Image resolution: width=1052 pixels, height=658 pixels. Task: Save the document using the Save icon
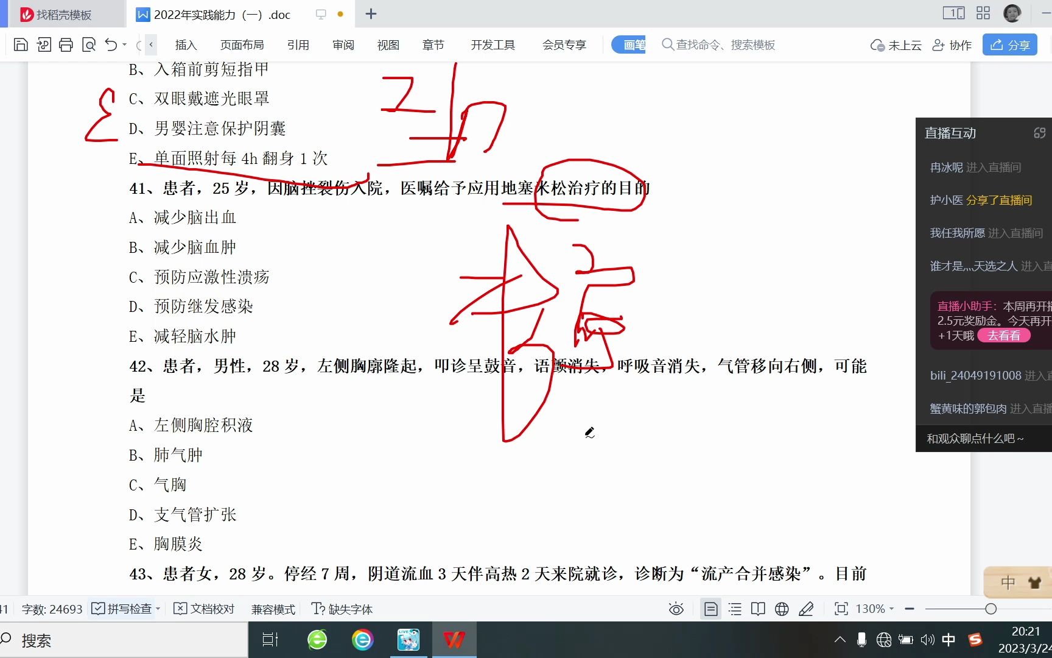coord(20,44)
